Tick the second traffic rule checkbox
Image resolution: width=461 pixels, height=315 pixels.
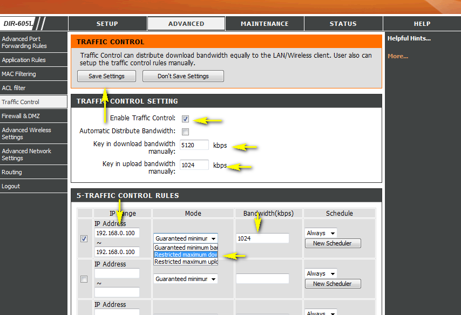(x=84, y=279)
